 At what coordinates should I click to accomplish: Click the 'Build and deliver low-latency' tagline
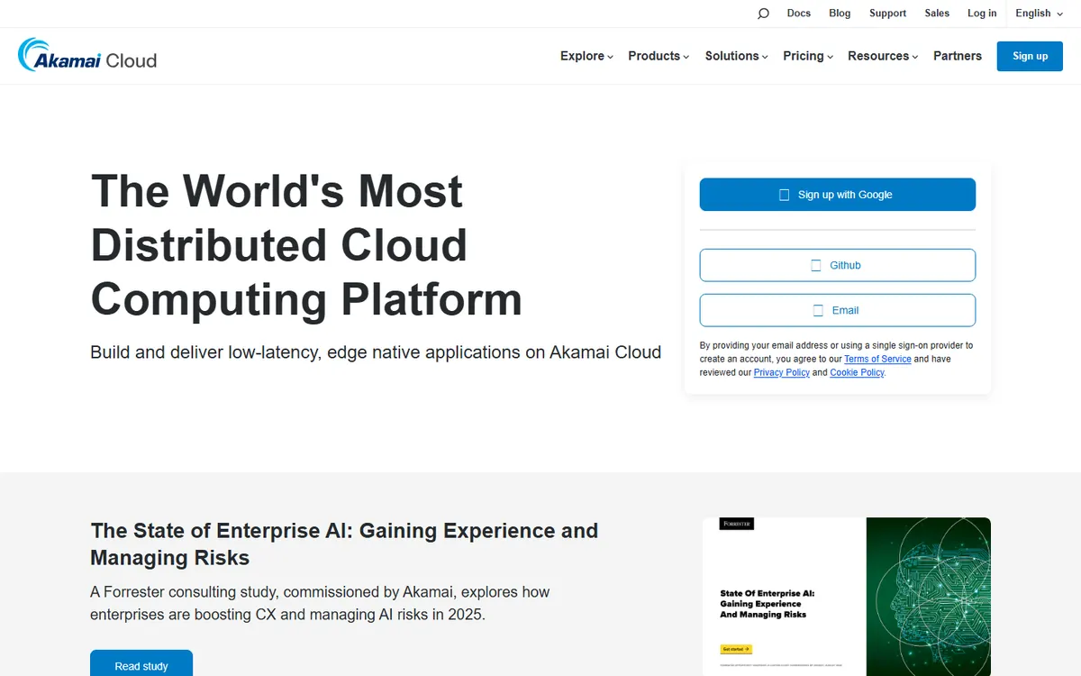(x=376, y=352)
